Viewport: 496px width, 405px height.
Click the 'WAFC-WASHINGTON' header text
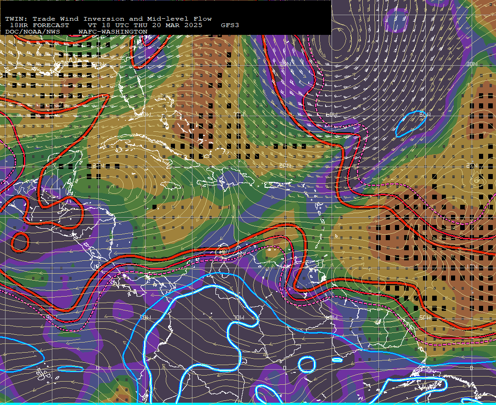pyautogui.click(x=113, y=32)
